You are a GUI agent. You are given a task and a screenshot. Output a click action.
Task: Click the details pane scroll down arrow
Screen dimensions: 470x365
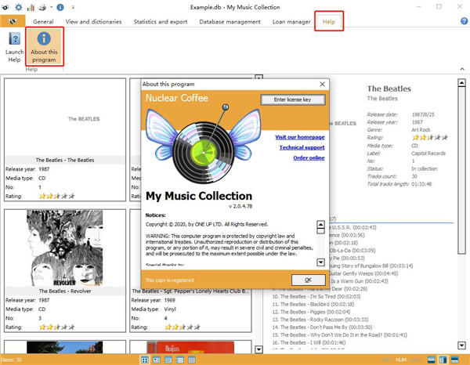click(461, 345)
